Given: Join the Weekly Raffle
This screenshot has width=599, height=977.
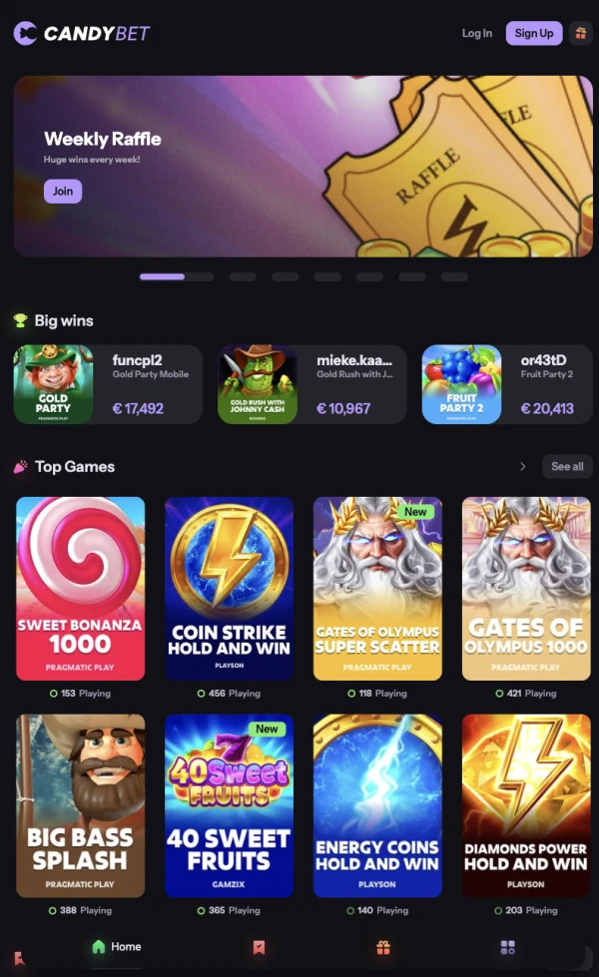Looking at the screenshot, I should point(62,192).
